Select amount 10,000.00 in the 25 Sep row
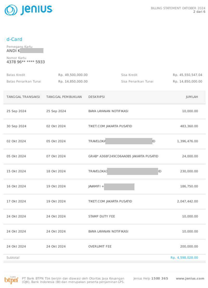 point(190,111)
